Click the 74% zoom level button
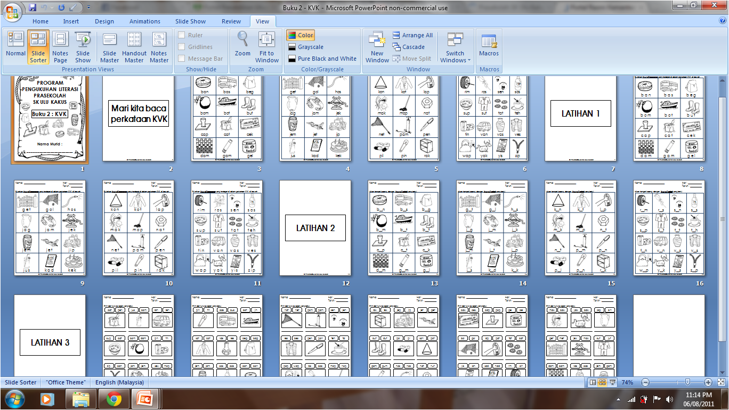This screenshot has height=410, width=729. [x=627, y=382]
